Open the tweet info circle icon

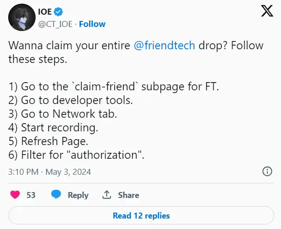[x=267, y=172]
